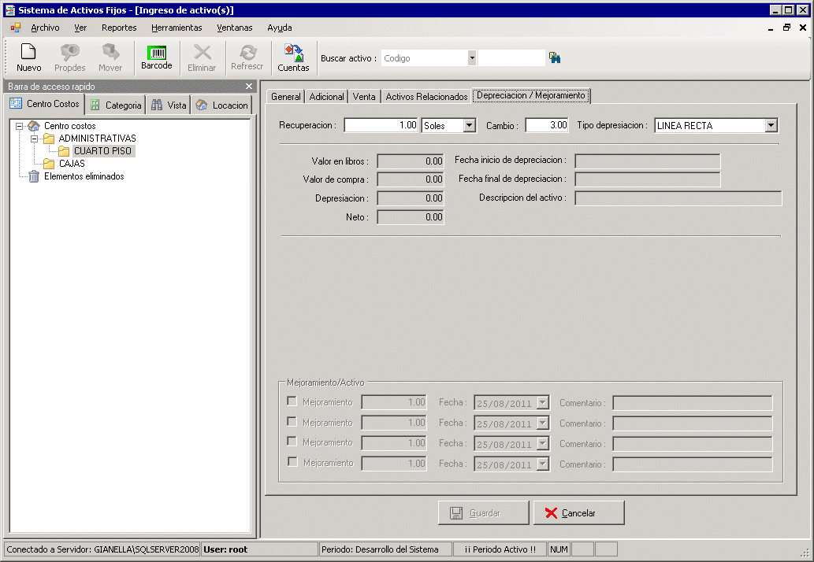Collapse the ADMINISTRATIVAS tree node
Viewport: 814px width, 562px height.
(34, 139)
